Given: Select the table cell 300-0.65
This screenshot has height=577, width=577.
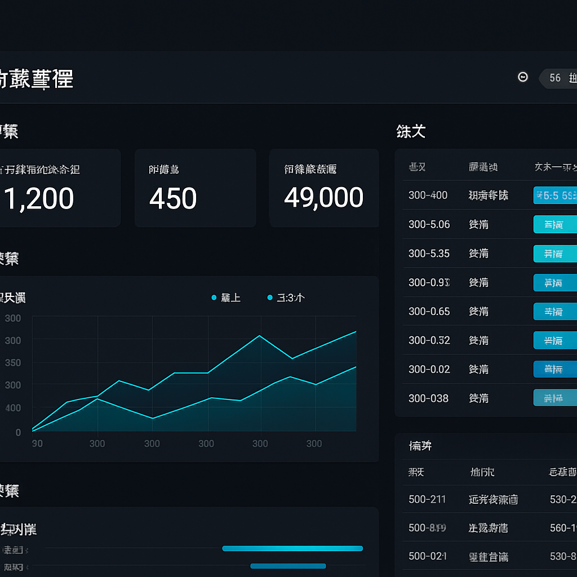Looking at the screenshot, I should tap(429, 311).
